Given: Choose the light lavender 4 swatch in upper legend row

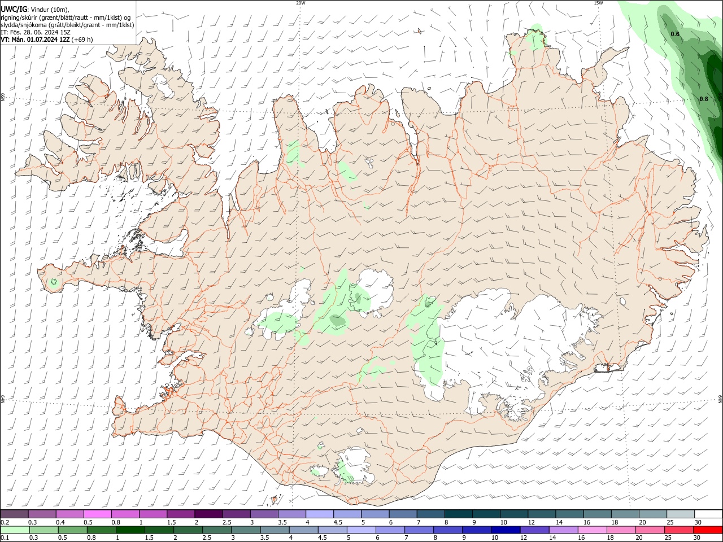Looking at the screenshot, I should pos(320,514).
